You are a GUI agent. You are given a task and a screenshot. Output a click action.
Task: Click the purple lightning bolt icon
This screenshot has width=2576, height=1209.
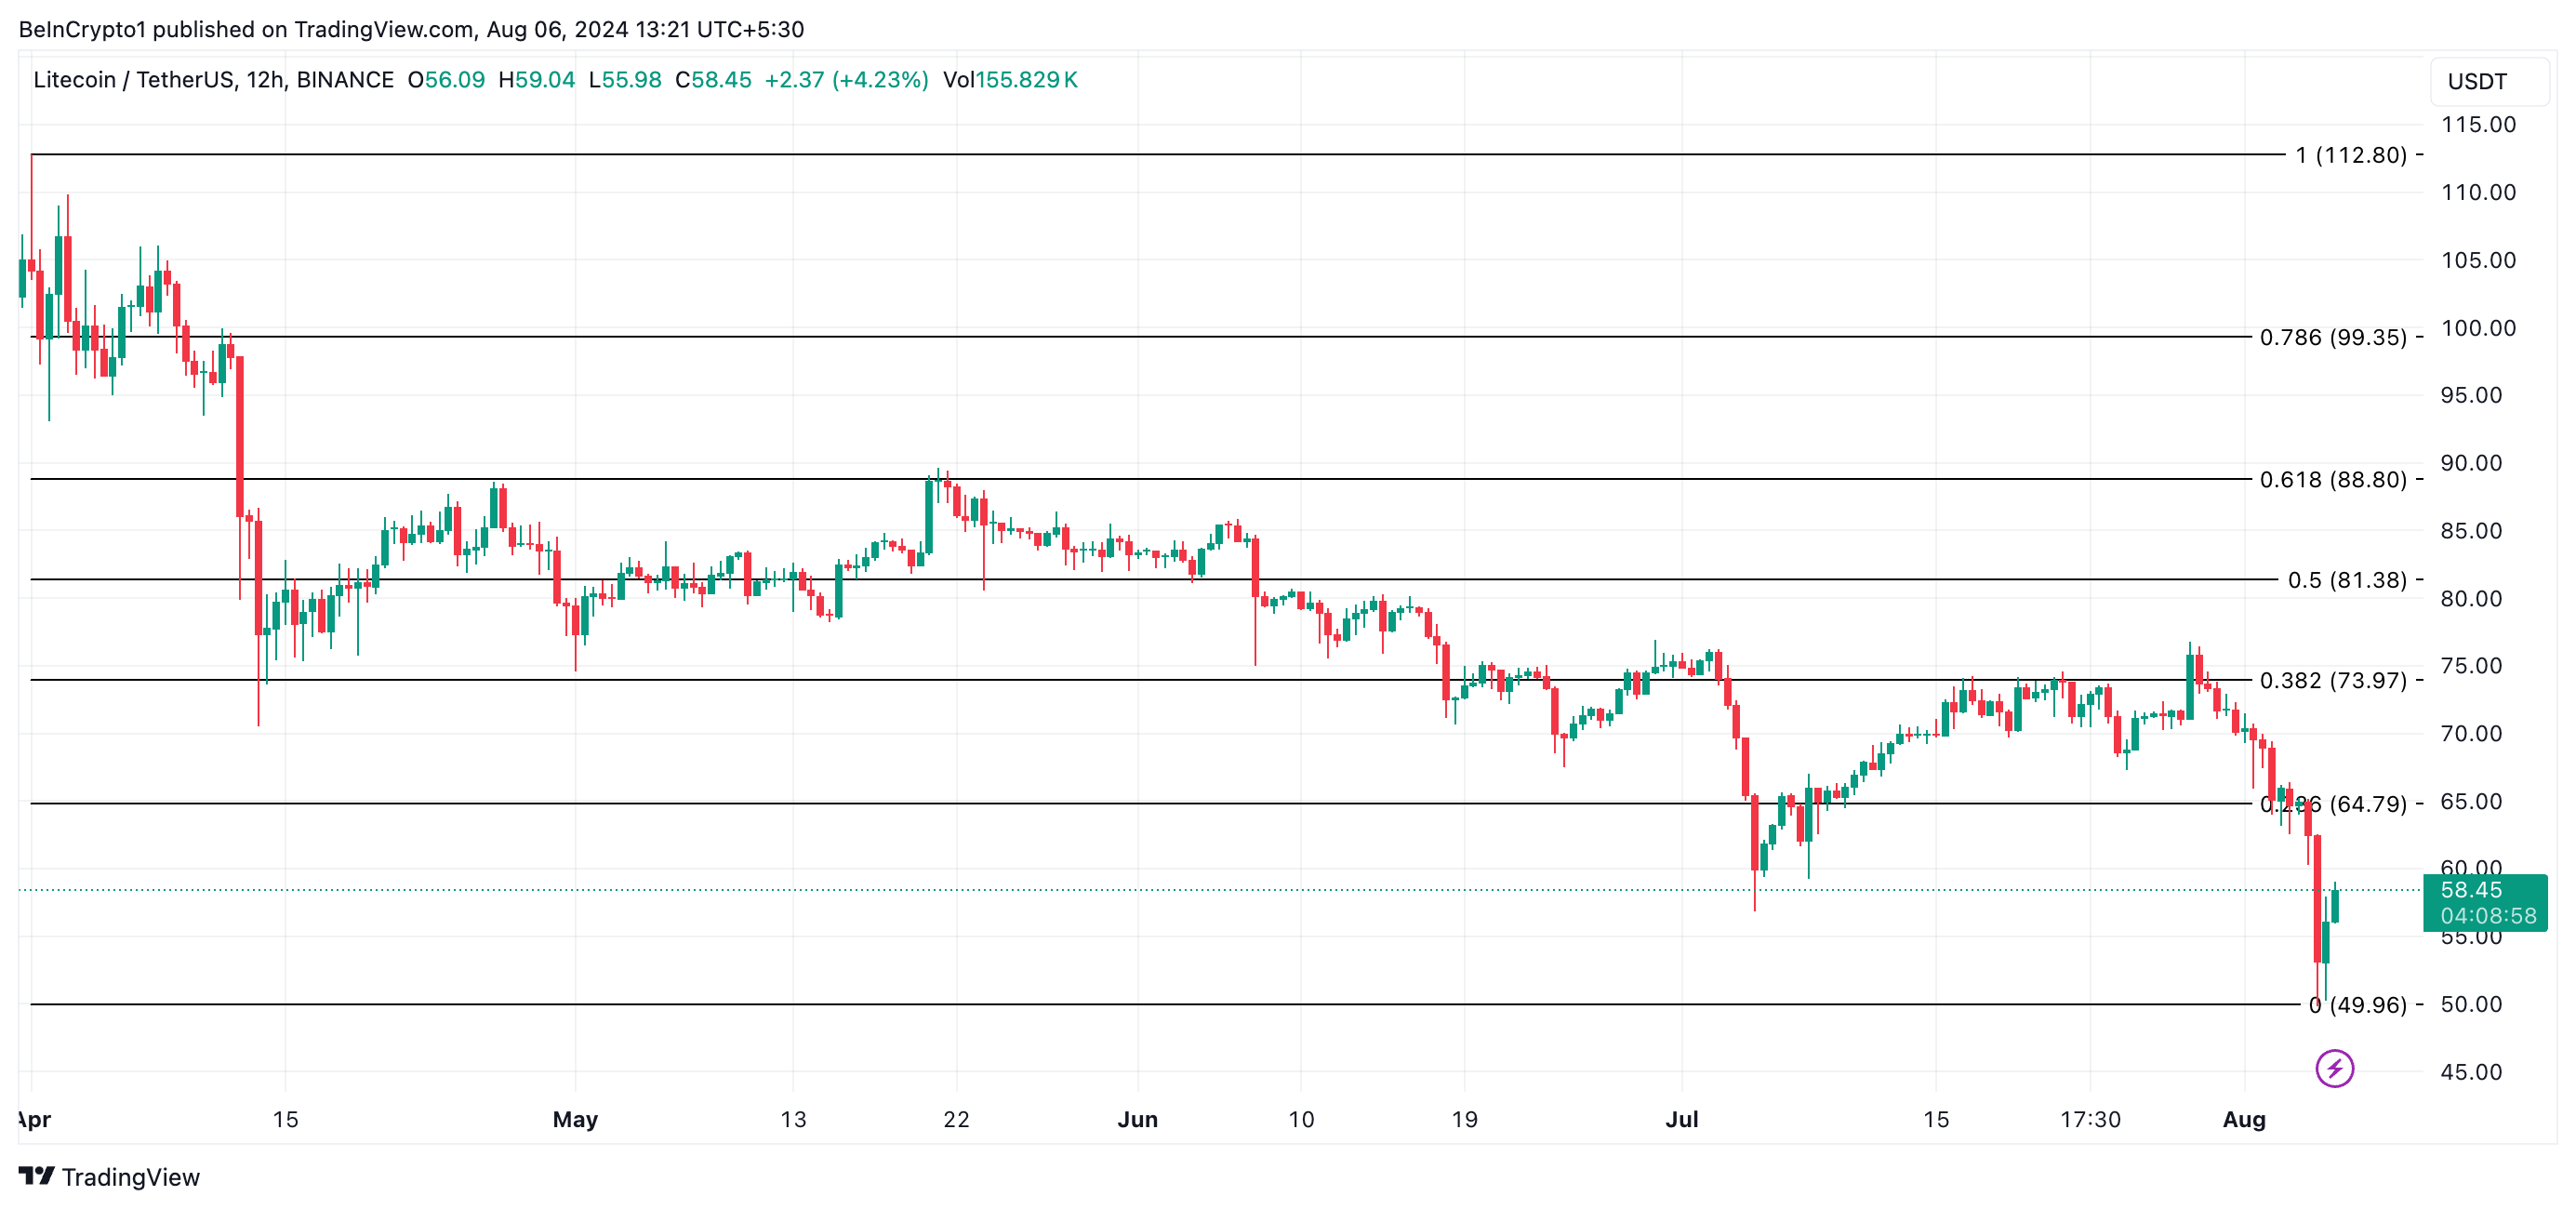tap(2334, 1068)
